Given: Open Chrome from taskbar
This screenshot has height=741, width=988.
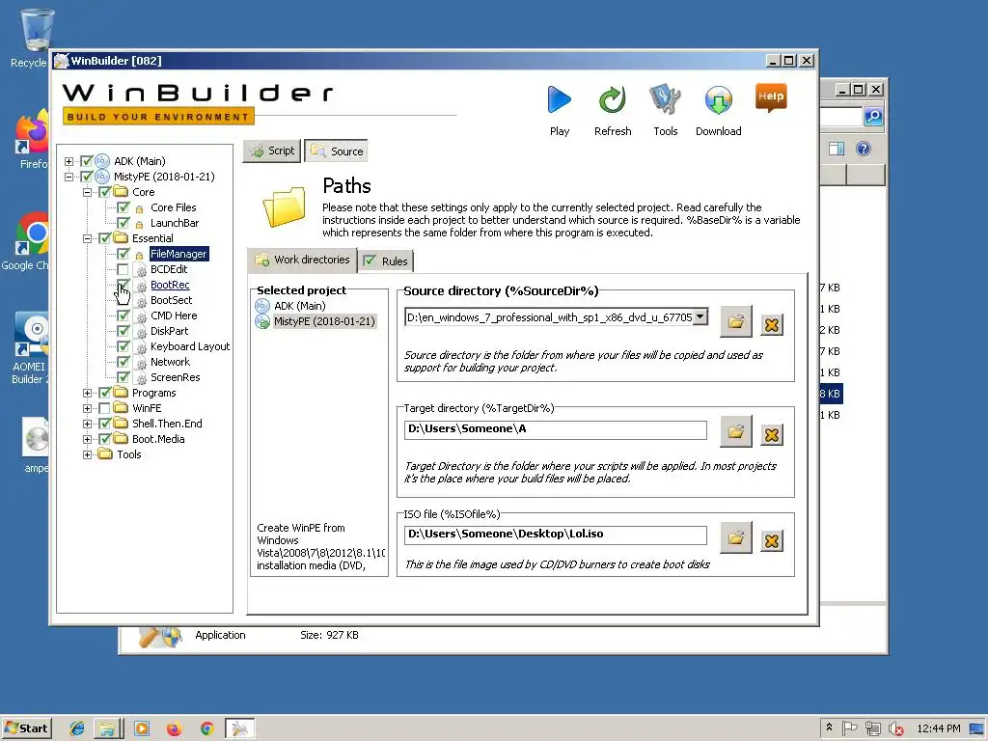Looking at the screenshot, I should 206,729.
